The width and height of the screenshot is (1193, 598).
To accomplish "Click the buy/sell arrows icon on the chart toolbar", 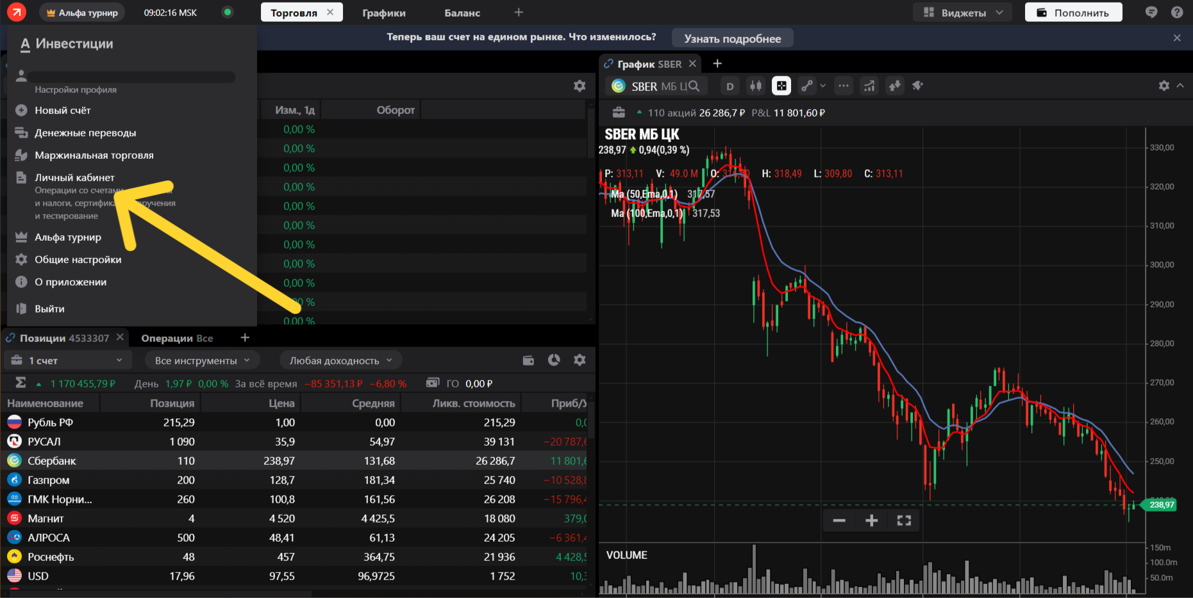I will [894, 86].
